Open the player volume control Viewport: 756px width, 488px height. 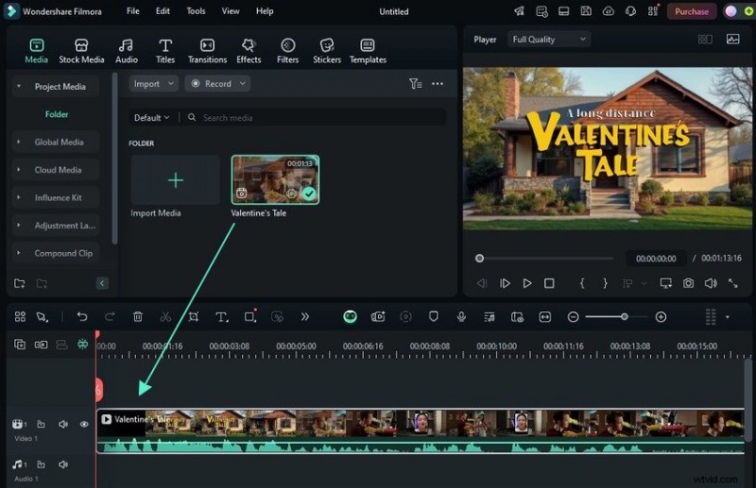tap(711, 283)
